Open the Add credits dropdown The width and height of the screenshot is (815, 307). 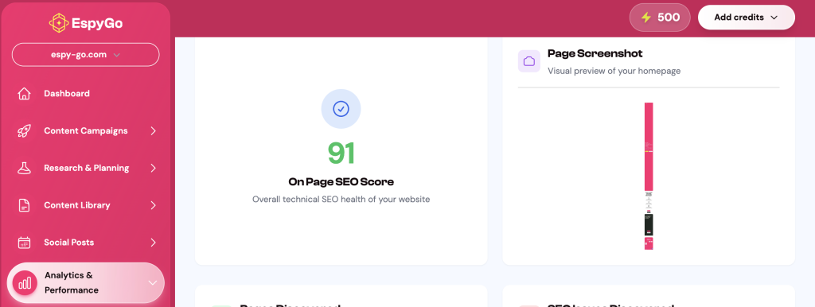[x=747, y=17]
